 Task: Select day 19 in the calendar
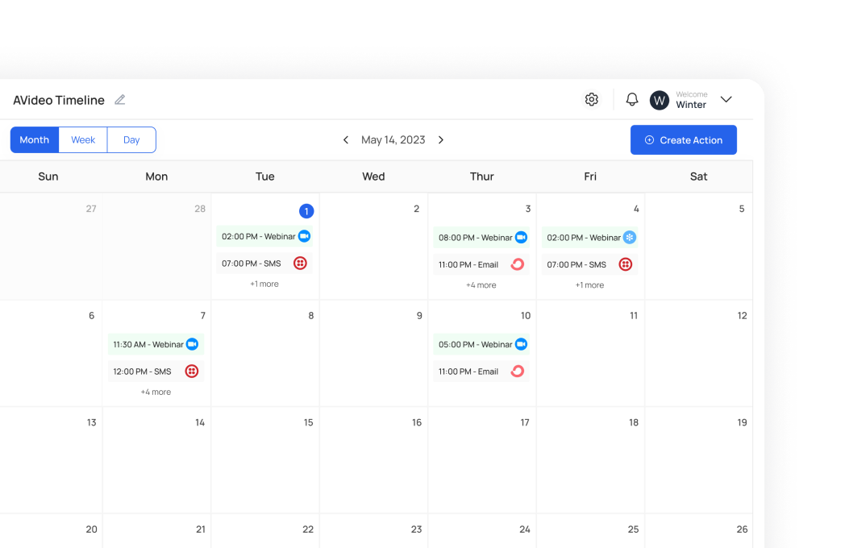(742, 422)
